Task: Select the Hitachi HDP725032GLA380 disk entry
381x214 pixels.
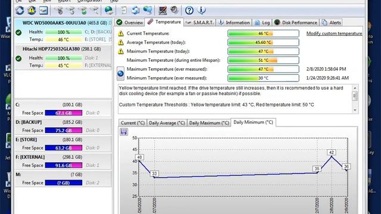Action: (x=64, y=57)
